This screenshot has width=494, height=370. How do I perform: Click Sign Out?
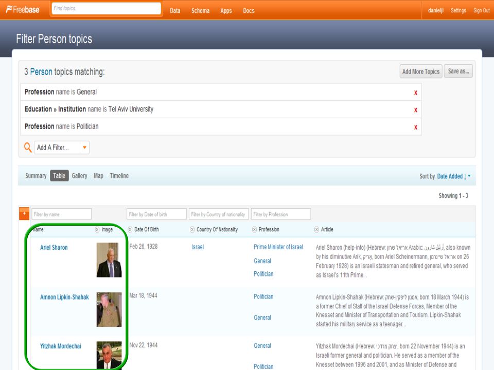(482, 10)
